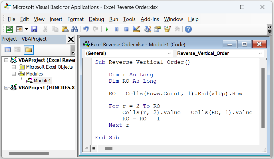Open the Help menu

point(193,19)
